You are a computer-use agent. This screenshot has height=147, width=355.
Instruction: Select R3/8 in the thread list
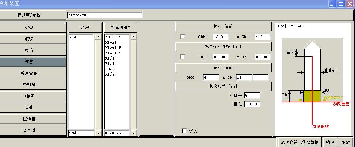pyautogui.click(x=110, y=69)
